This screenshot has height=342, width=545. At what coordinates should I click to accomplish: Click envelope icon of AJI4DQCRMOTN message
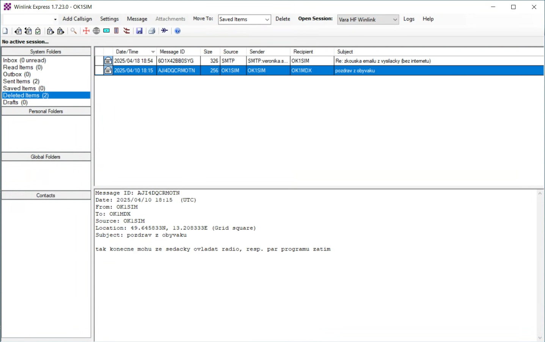coord(108,71)
